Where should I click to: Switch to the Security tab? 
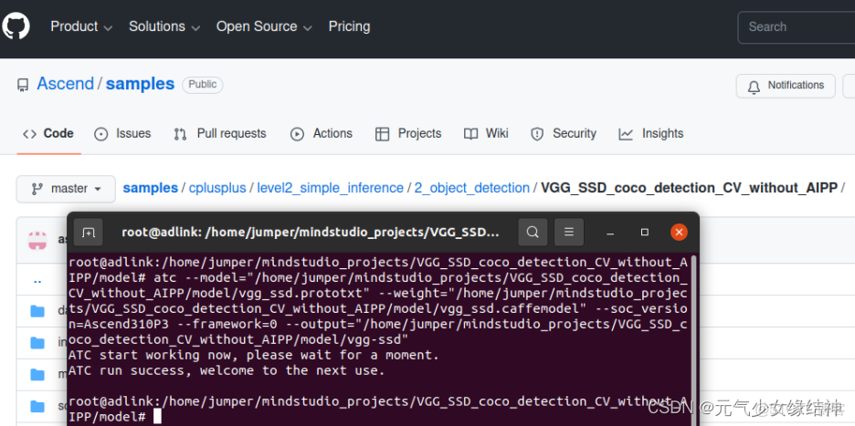[564, 133]
